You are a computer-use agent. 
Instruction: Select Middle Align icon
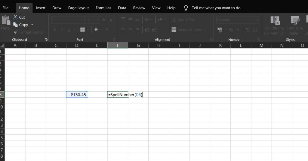point(130,20)
